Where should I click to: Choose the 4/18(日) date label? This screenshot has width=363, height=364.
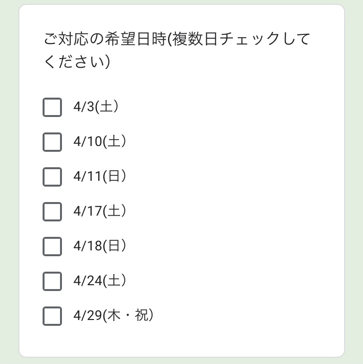pyautogui.click(x=100, y=246)
